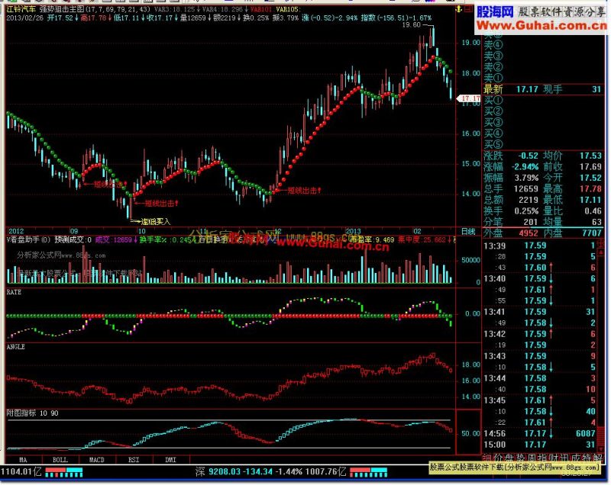Click the 逢低买入 signal on the chart
The image size is (611, 485).
(156, 222)
